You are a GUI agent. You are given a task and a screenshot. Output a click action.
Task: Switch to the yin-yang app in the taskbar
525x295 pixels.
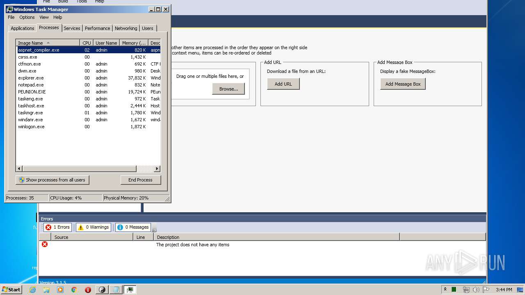point(102,290)
